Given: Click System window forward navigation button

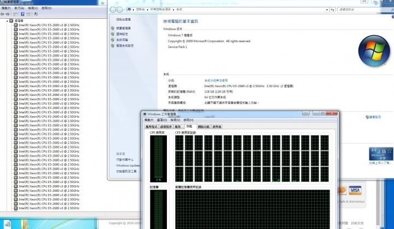Looking at the screenshot, I should 120,9.
